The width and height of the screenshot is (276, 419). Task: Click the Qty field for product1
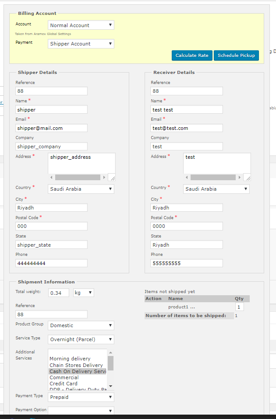pyautogui.click(x=239, y=307)
